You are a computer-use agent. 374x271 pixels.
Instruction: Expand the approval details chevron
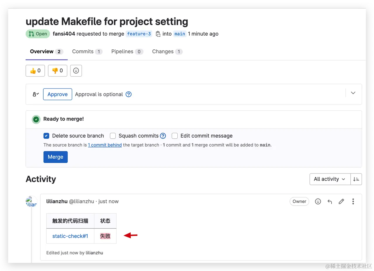[353, 93]
